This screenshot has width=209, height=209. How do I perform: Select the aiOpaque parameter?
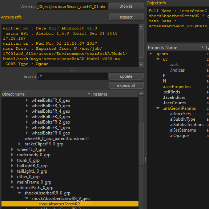(180, 136)
